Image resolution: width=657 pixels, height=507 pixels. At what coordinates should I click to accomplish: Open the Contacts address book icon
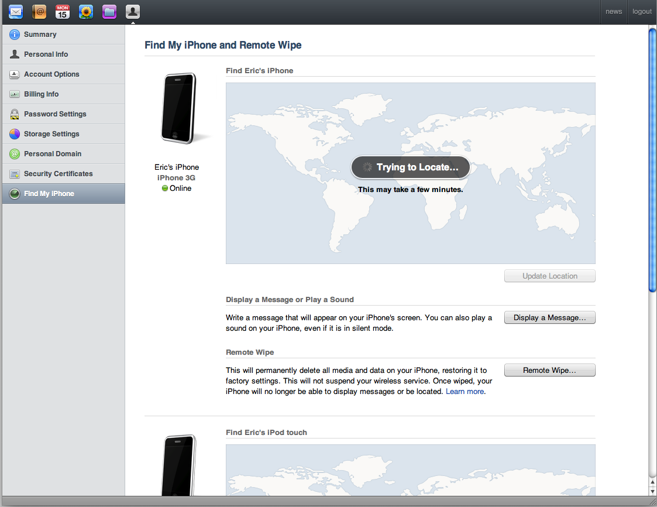39,11
